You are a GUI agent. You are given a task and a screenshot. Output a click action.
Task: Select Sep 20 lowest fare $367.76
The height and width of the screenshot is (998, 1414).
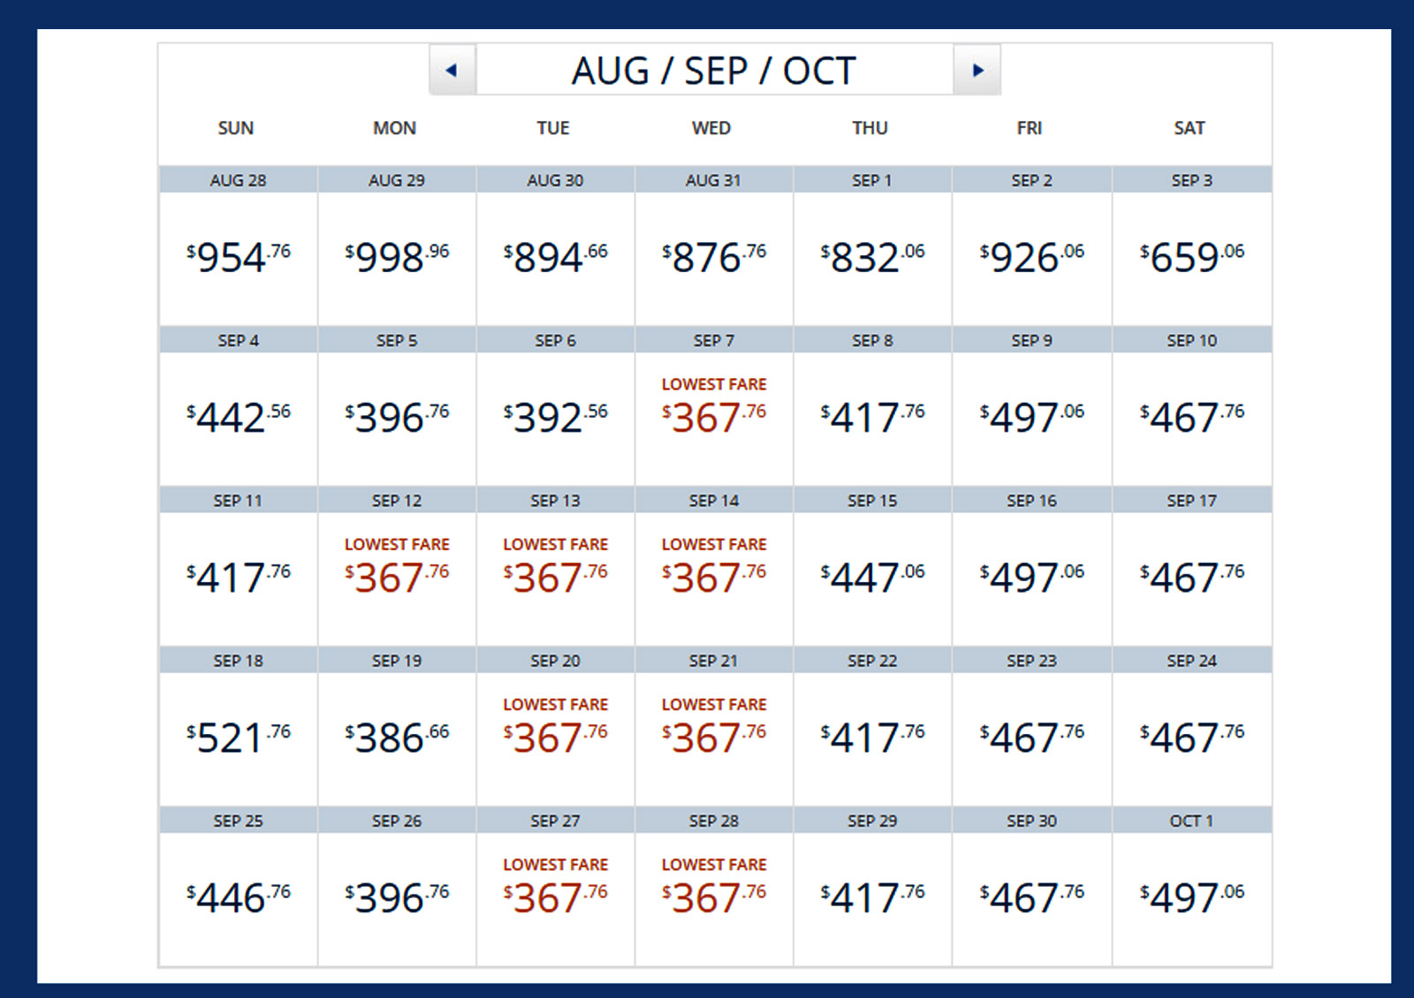pyautogui.click(x=555, y=737)
